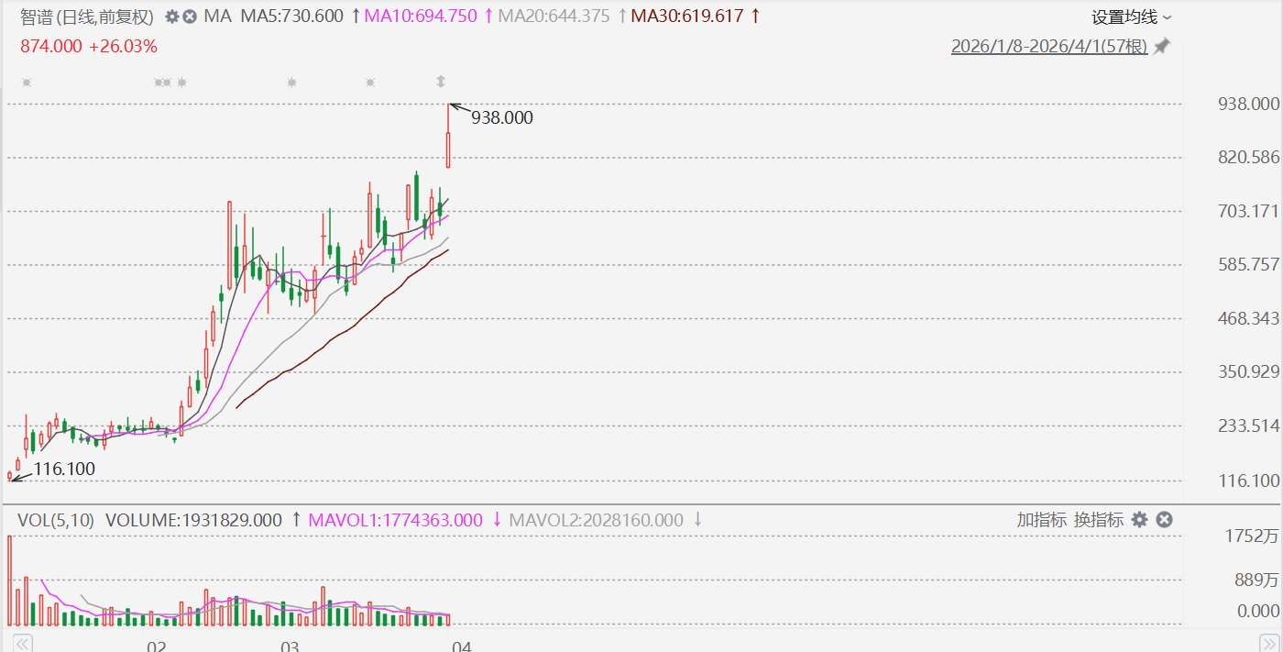The height and width of the screenshot is (652, 1283).
Task: Open MA indicator settings gear
Action: pos(172,17)
